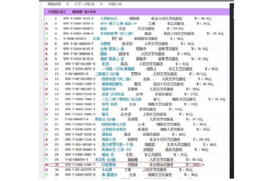The width and height of the screenshot is (273, 181).
Task: Open the book title 乖,摸摸头
Action: 110,175
